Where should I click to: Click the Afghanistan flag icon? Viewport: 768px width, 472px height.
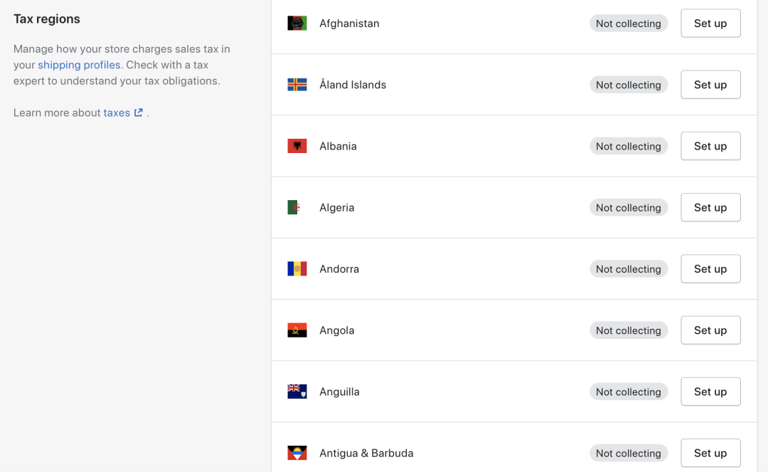[297, 23]
